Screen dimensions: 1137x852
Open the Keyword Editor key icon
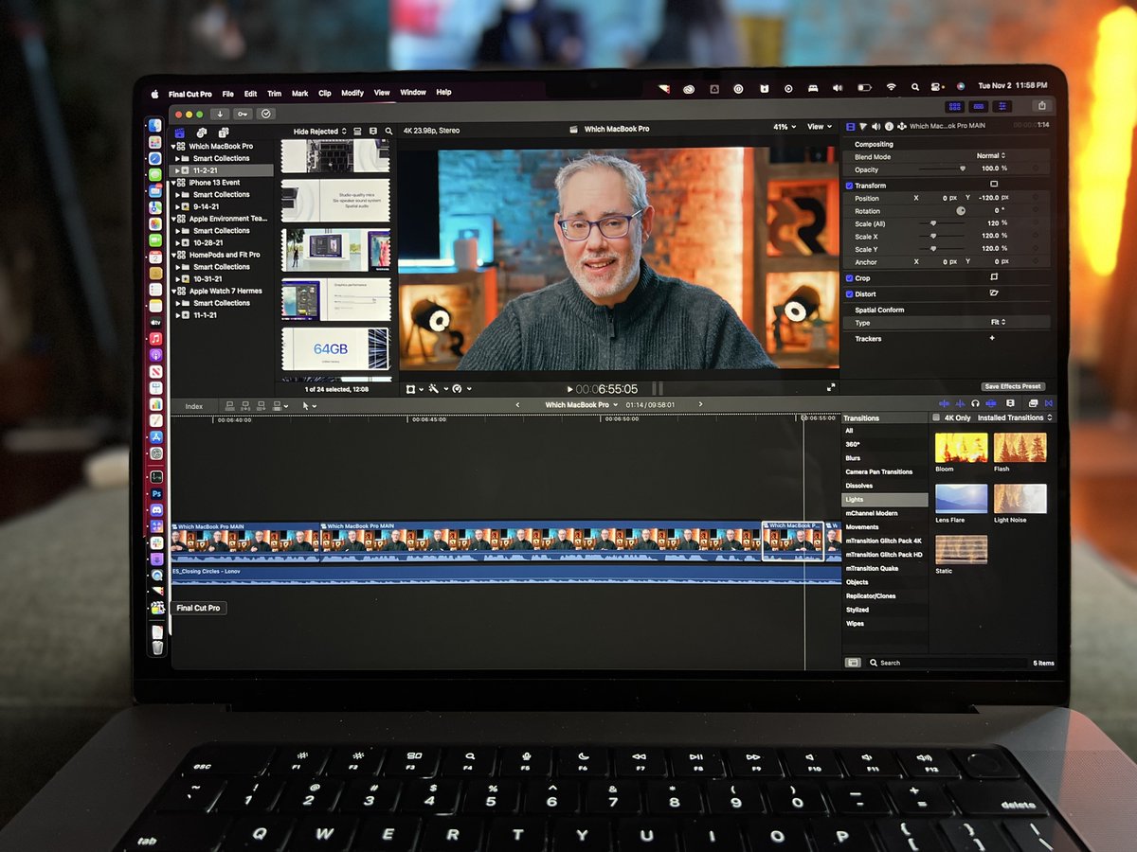click(x=244, y=114)
